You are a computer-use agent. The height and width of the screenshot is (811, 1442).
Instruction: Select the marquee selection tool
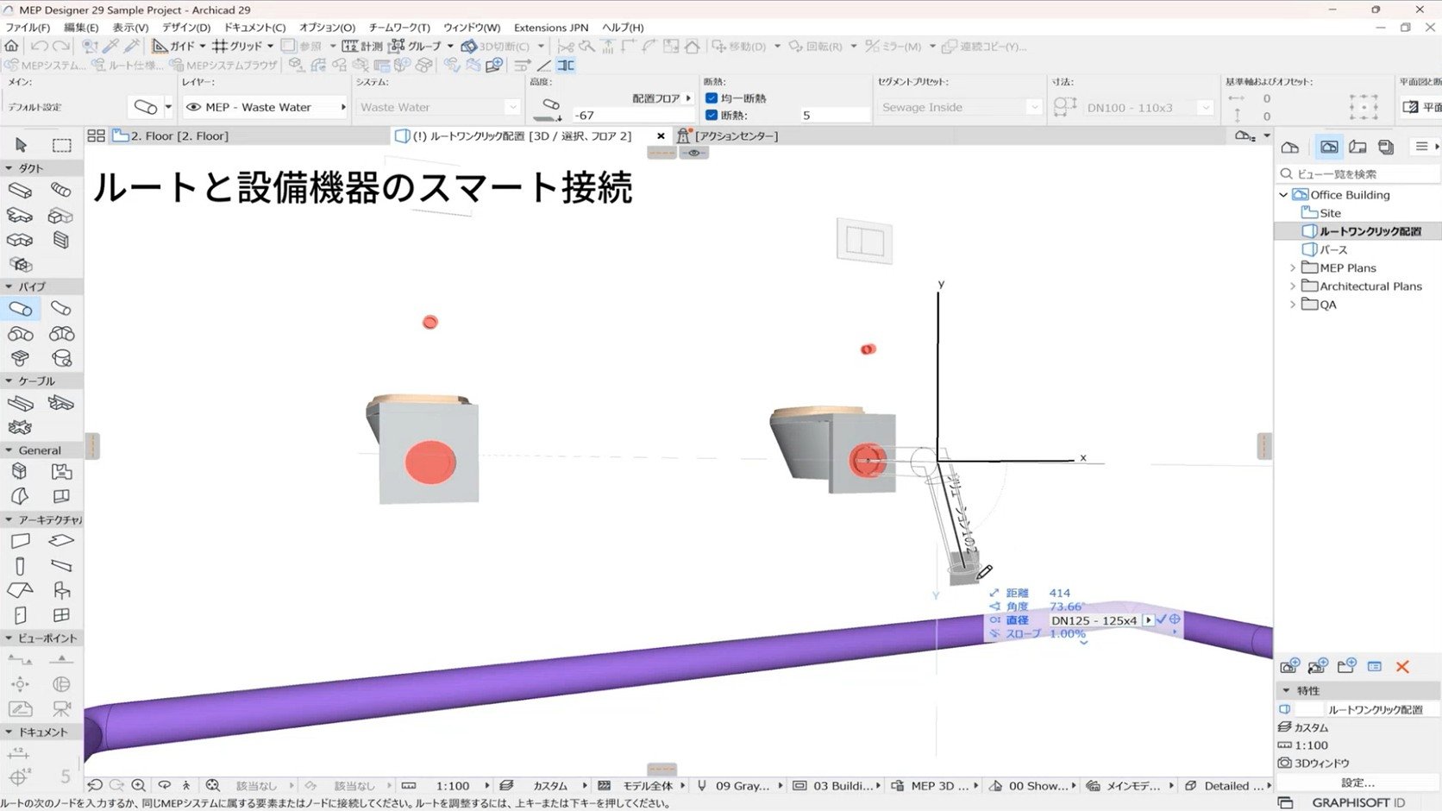coord(62,145)
